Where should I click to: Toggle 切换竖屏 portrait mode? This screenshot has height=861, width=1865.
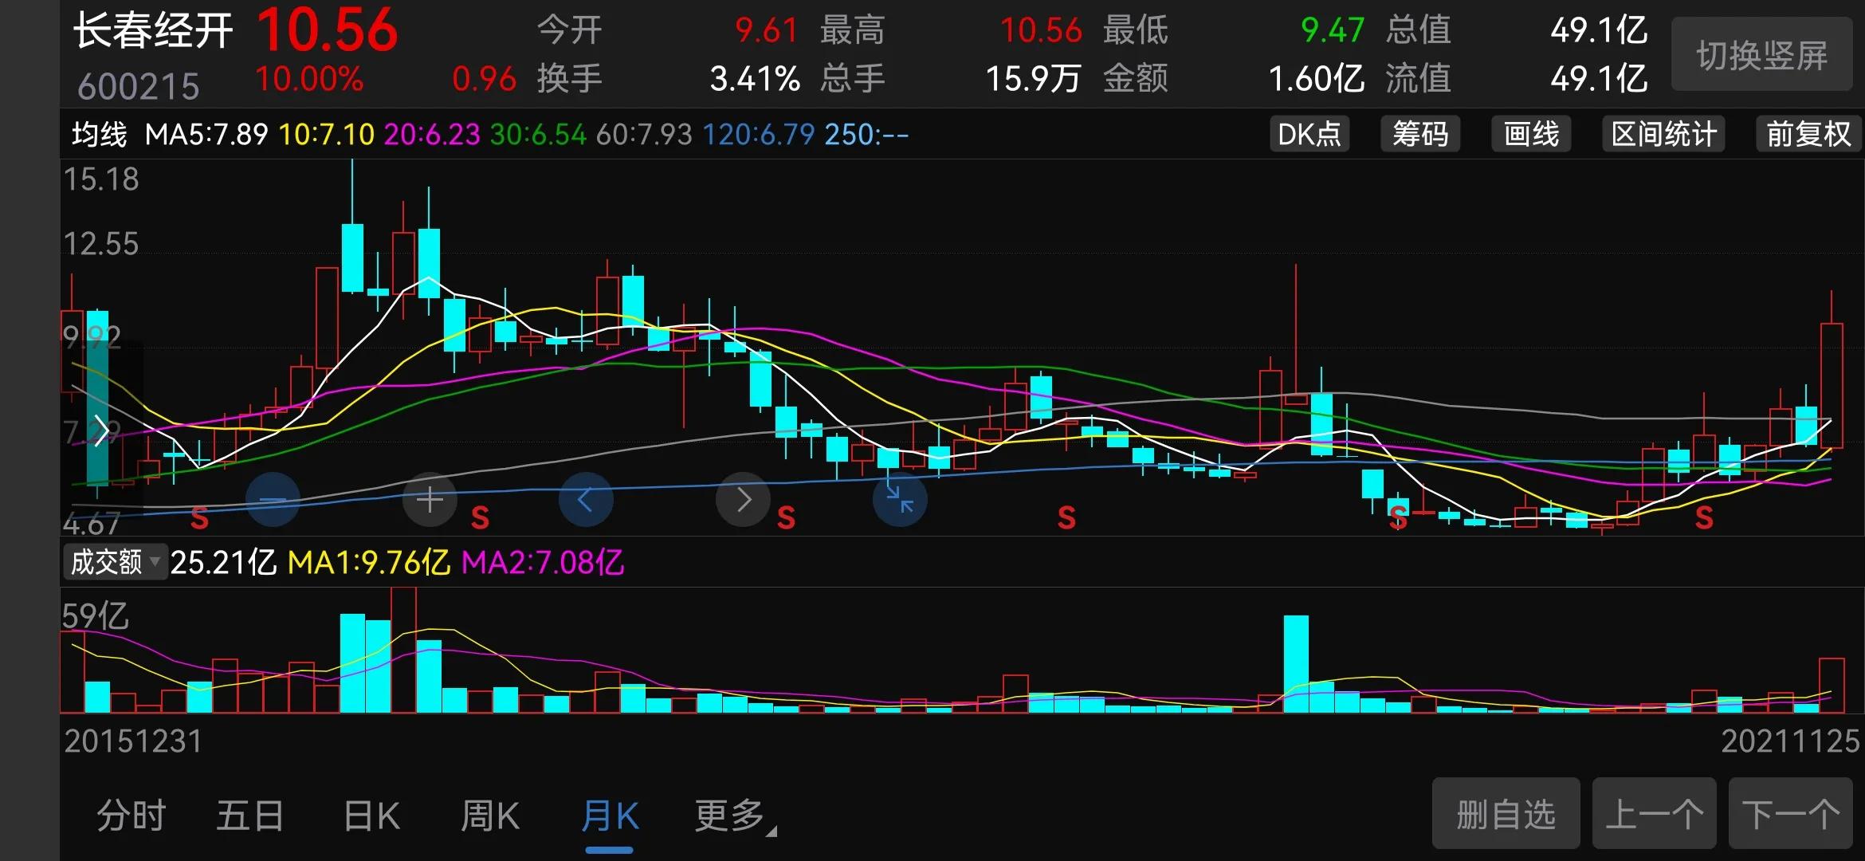[1761, 53]
